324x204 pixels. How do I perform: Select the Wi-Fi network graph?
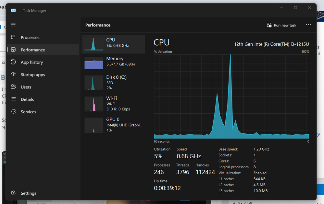pos(93,104)
